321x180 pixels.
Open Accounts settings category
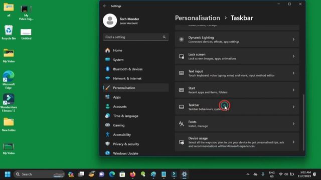coord(136,106)
